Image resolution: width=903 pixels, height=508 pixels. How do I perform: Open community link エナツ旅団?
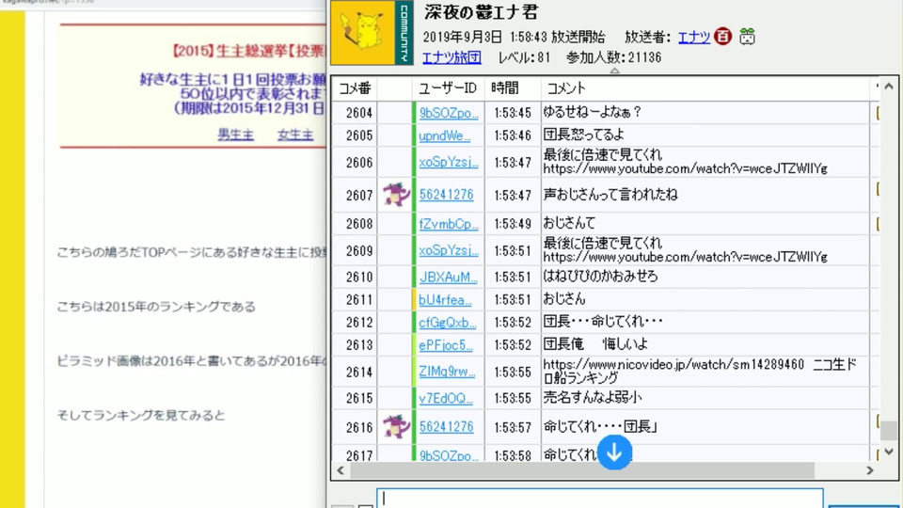451,57
